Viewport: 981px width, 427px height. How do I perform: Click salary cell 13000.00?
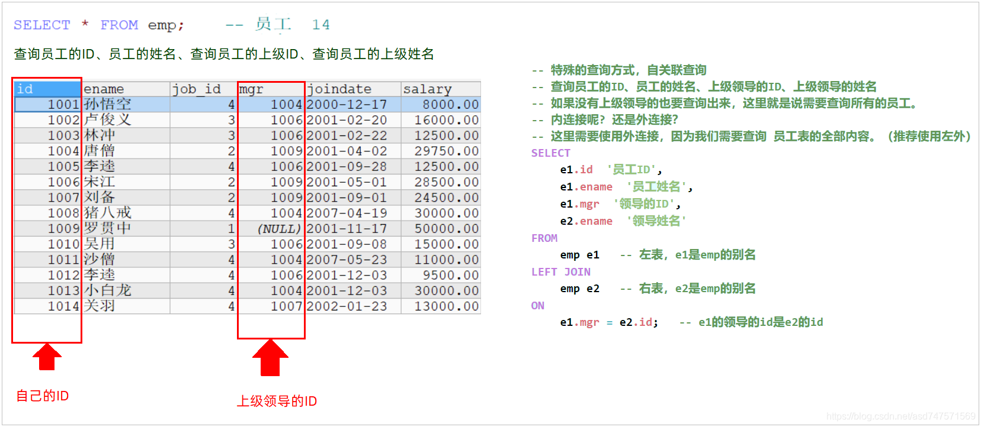[x=440, y=306]
